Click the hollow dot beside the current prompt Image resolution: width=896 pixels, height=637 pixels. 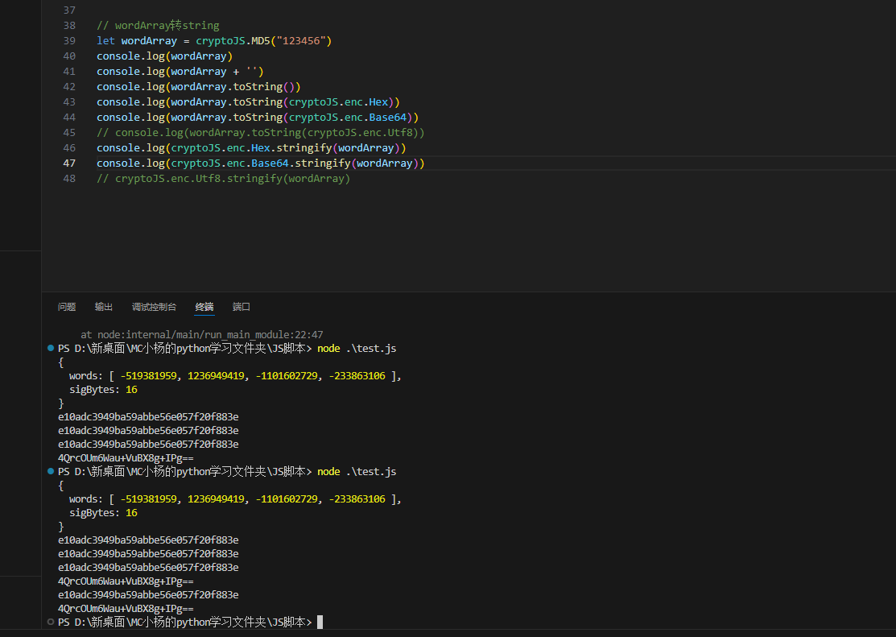click(52, 623)
